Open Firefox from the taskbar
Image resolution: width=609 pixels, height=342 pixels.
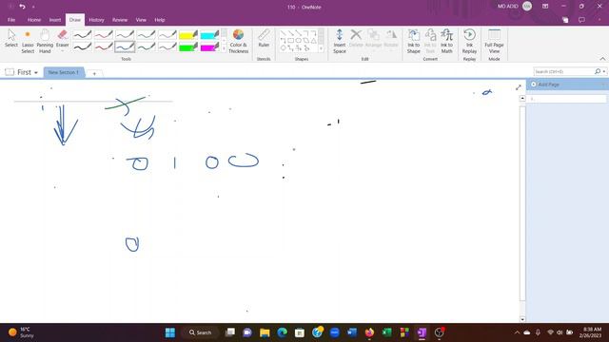[x=369, y=332]
